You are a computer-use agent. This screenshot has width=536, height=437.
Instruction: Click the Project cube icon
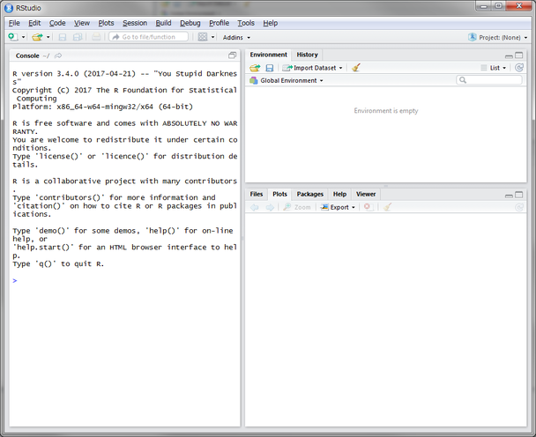(472, 37)
